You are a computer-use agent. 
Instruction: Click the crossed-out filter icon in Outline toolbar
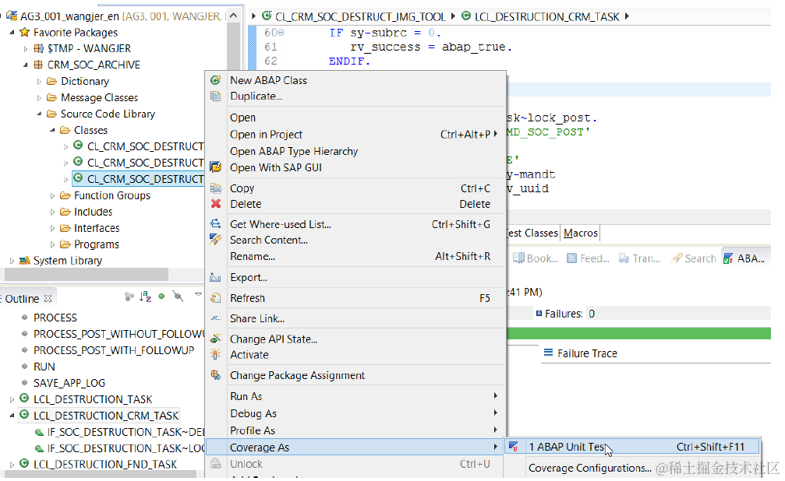[x=178, y=296]
